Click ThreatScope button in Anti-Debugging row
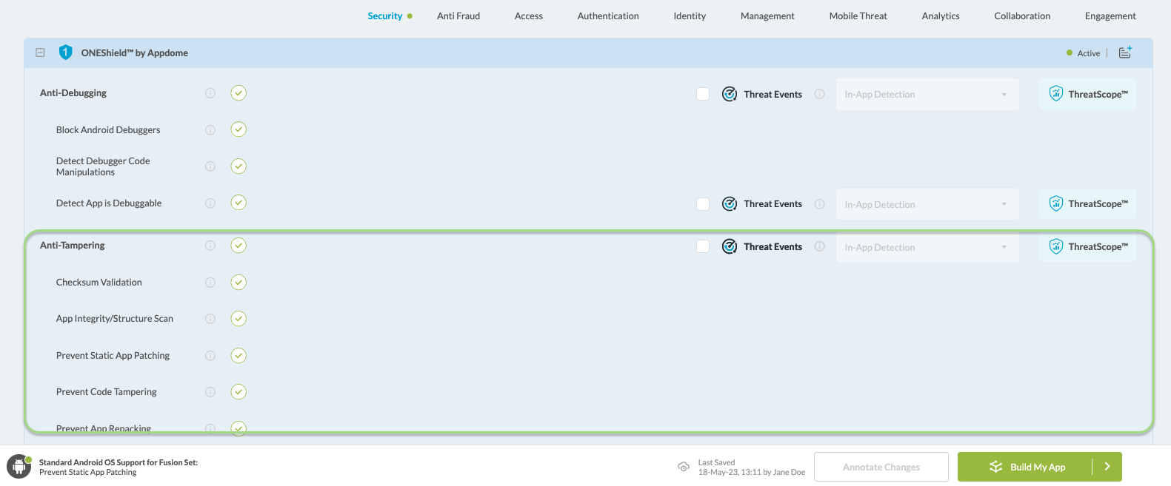This screenshot has width=1171, height=486. [x=1087, y=95]
